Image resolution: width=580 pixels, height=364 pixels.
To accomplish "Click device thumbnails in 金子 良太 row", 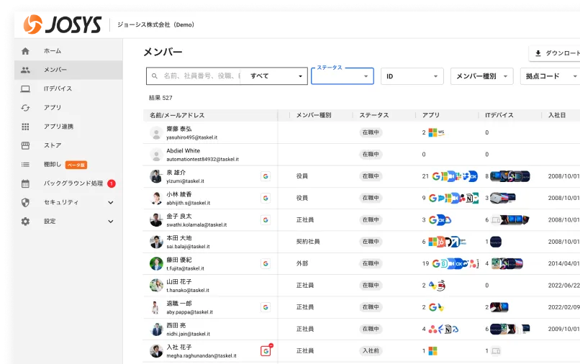I will click(510, 220).
